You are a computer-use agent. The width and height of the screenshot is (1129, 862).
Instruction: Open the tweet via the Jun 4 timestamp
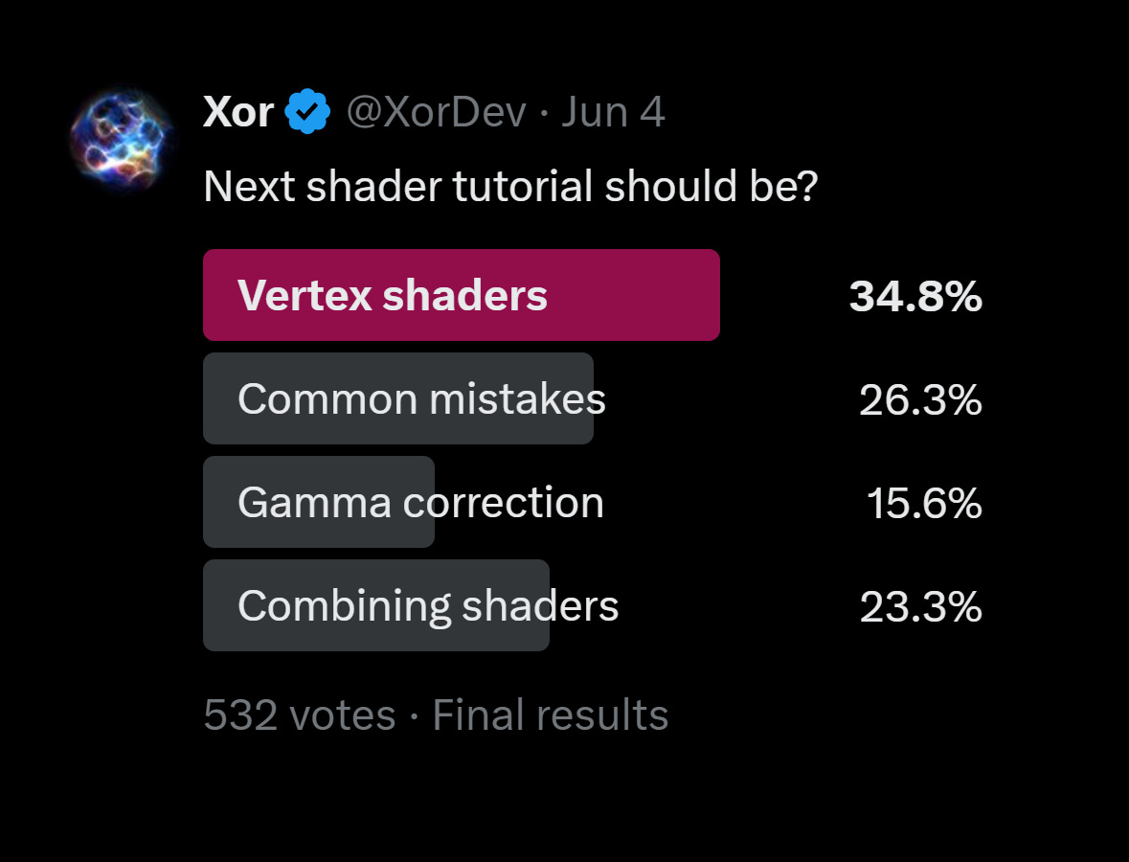(x=612, y=111)
